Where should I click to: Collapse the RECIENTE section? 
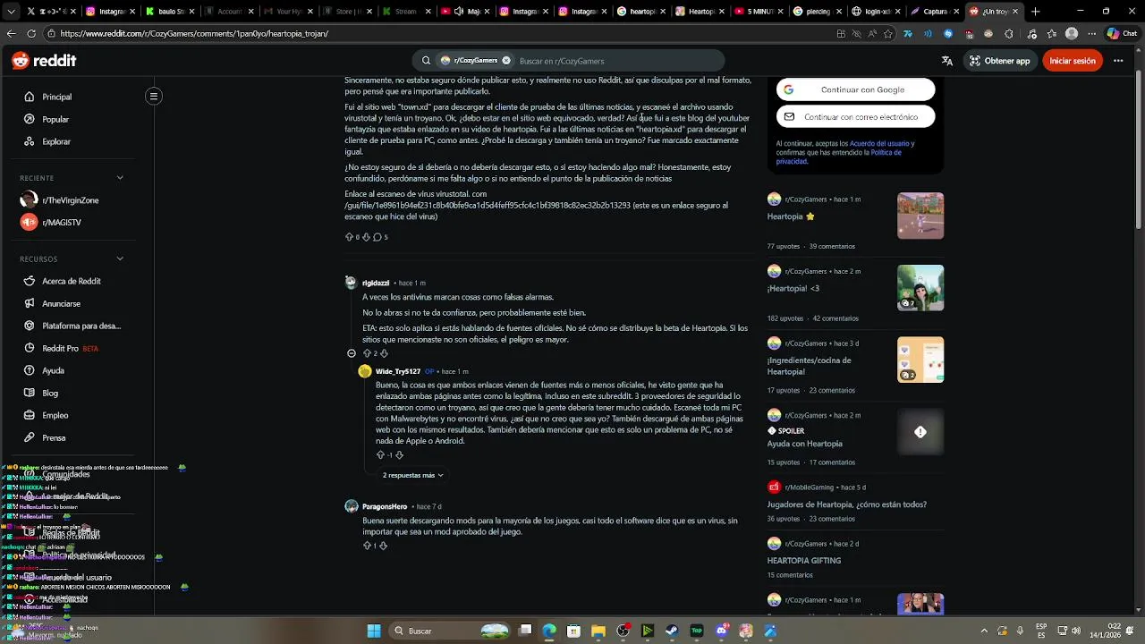(120, 177)
